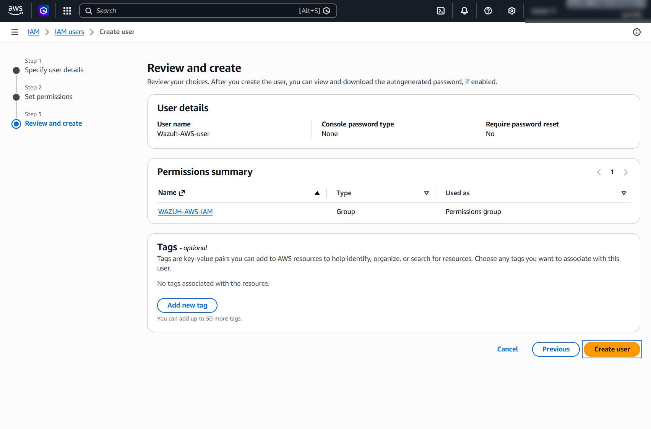Click the Cancel button
The height and width of the screenshot is (429, 651).
(507, 349)
